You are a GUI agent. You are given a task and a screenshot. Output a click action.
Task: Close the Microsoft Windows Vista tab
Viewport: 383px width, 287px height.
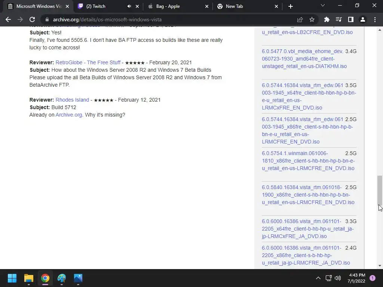point(67,6)
